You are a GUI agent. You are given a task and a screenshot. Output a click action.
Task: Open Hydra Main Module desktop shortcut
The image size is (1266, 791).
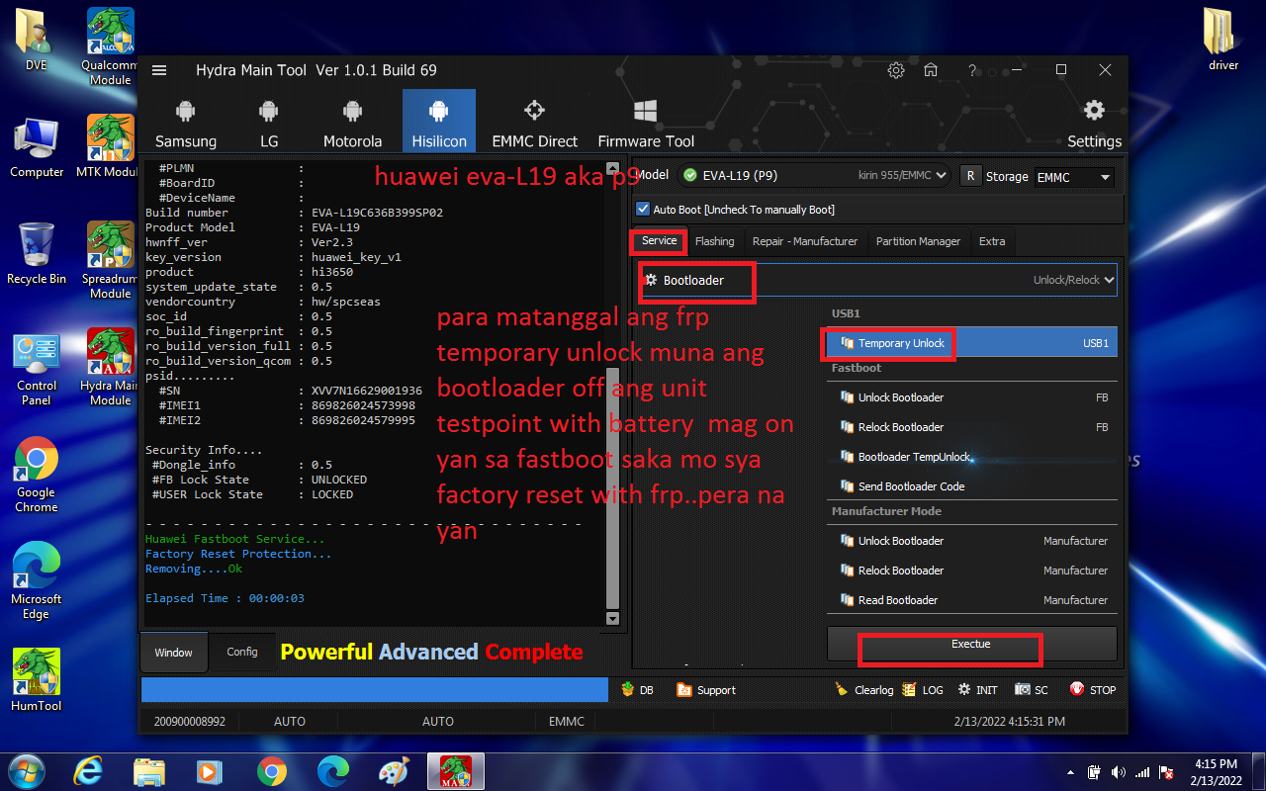111,367
